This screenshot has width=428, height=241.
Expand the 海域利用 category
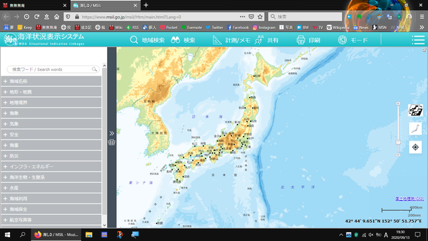[x=51, y=198]
